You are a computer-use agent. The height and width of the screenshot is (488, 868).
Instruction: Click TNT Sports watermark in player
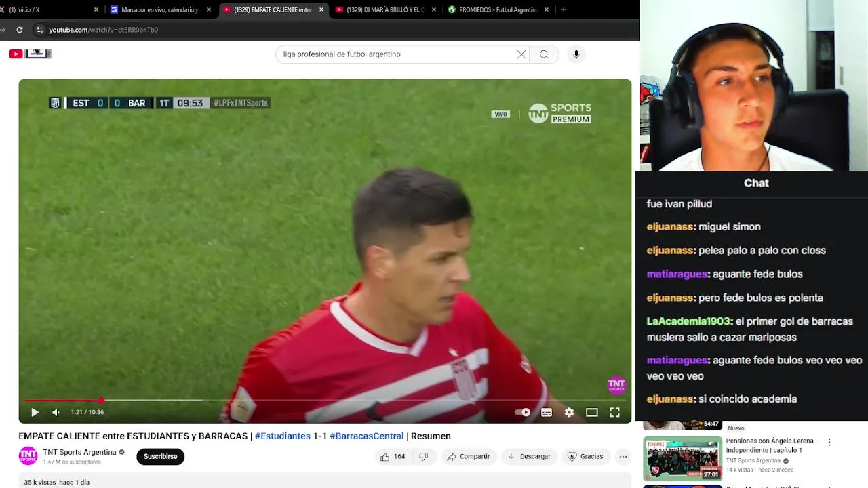[616, 385]
